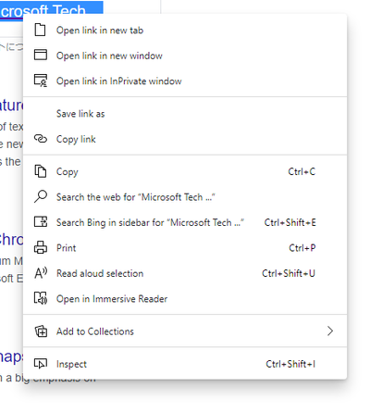This screenshot has width=370, height=412.
Task: Click the magnifier search icon
Action: pos(41,196)
